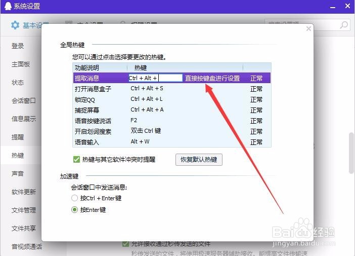Click 恢复默认热键 button
Image resolution: width=355 pixels, height=256 pixels.
click(x=199, y=160)
